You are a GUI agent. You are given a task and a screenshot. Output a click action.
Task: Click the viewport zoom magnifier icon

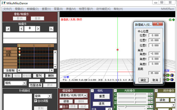(x=170, y=20)
